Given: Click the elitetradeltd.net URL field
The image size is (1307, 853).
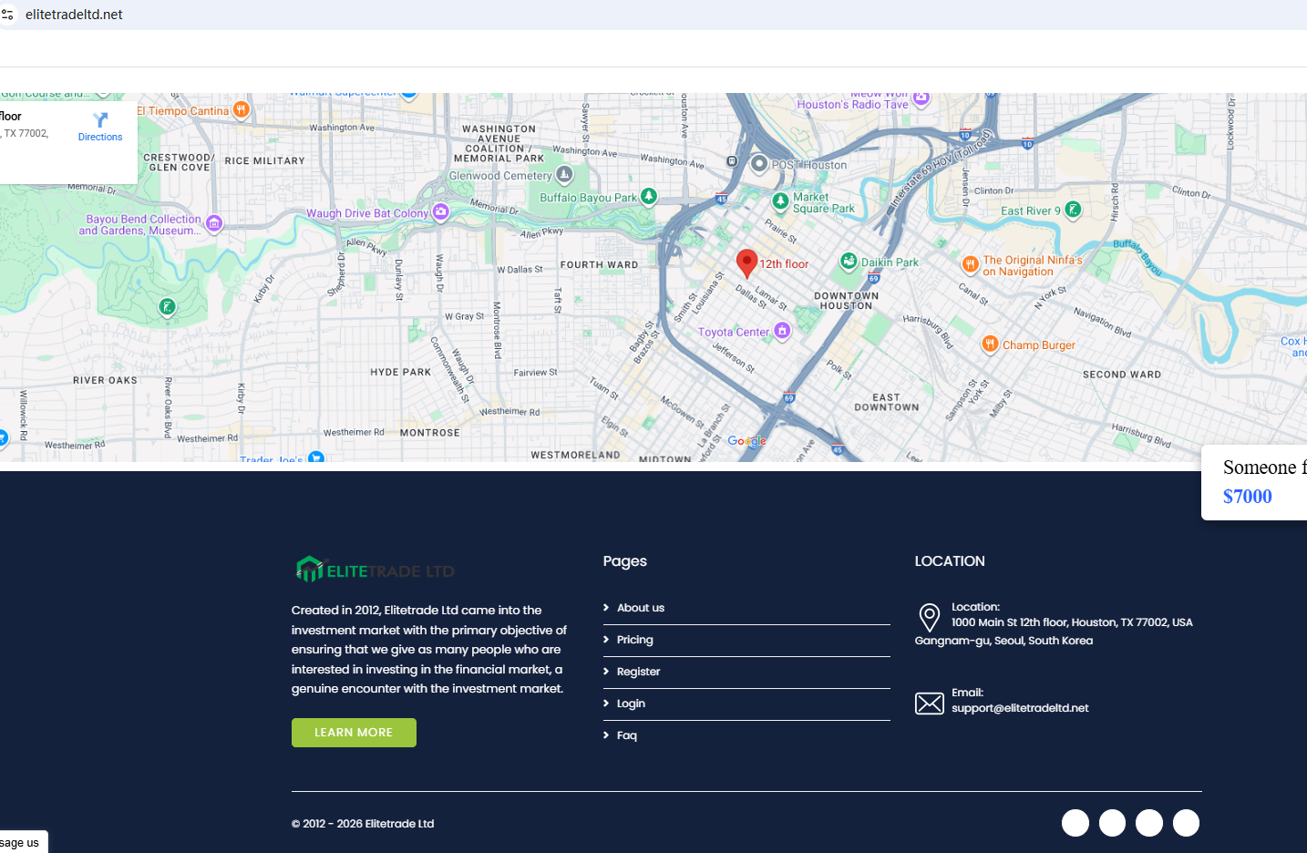Looking at the screenshot, I should click(x=74, y=15).
